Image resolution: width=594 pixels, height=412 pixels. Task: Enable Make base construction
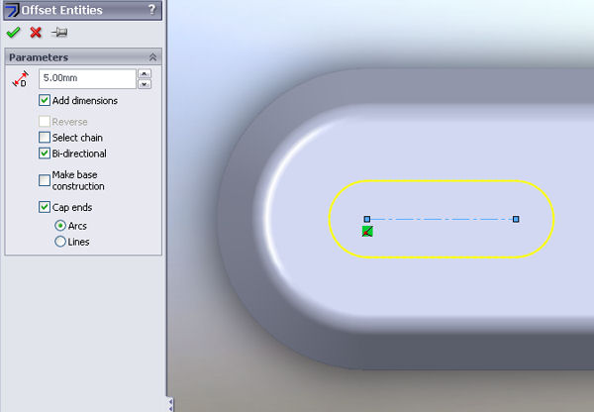pos(44,179)
